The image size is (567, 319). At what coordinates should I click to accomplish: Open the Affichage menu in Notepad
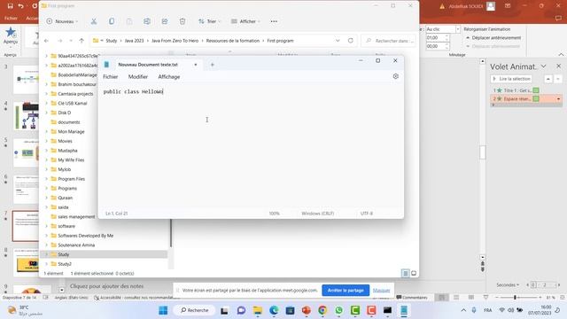coord(169,77)
